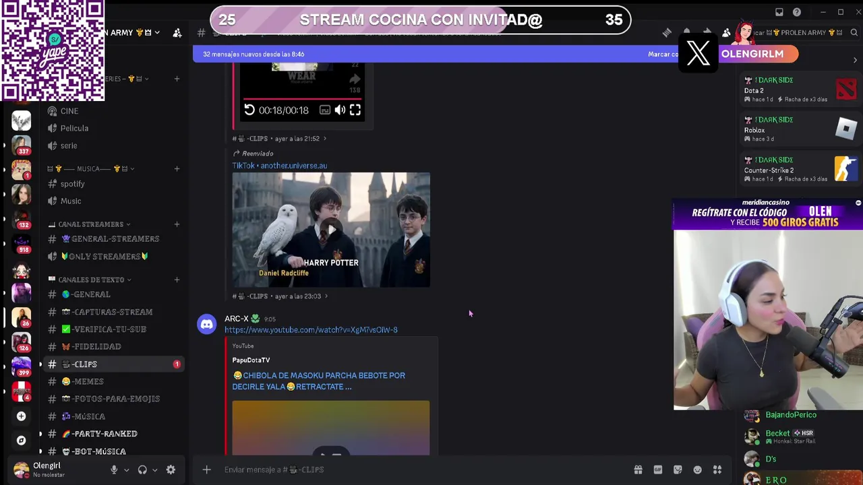Add channel to CANALES DE TEXTO category
The width and height of the screenshot is (863, 485).
tap(177, 280)
